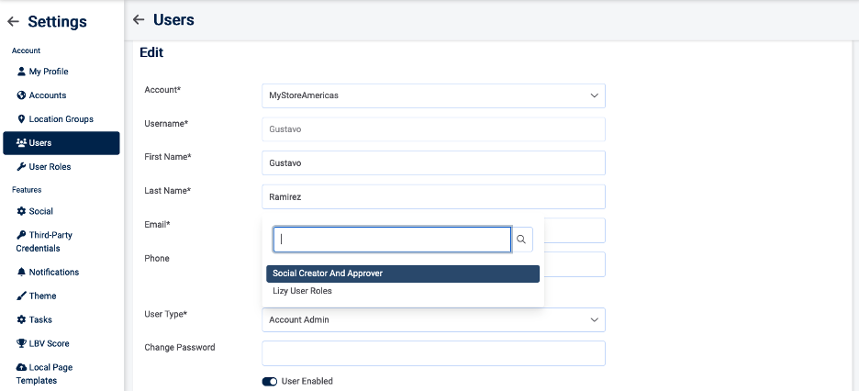Click the Change Password field

(x=433, y=353)
